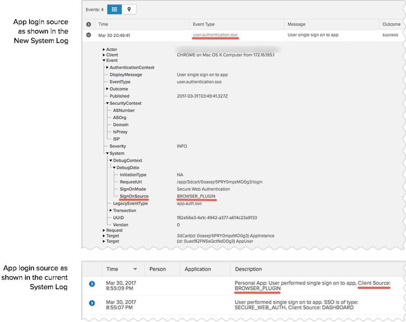Expand the 8:55:07 PM log entry
The image size is (406, 322).
pos(92,303)
